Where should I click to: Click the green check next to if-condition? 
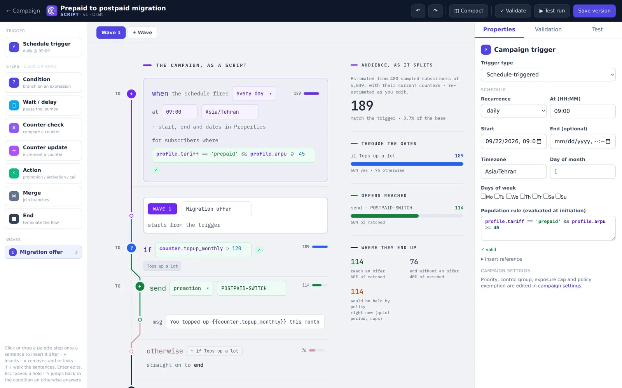click(x=259, y=250)
